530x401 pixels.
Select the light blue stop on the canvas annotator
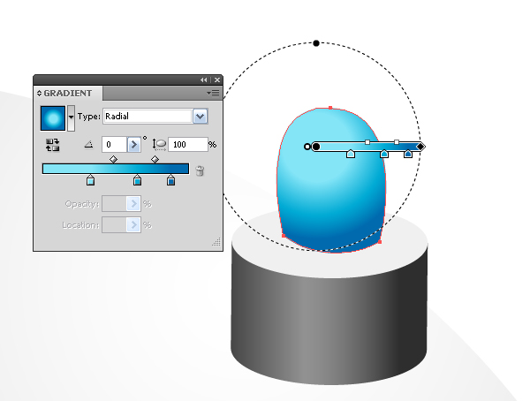point(351,154)
